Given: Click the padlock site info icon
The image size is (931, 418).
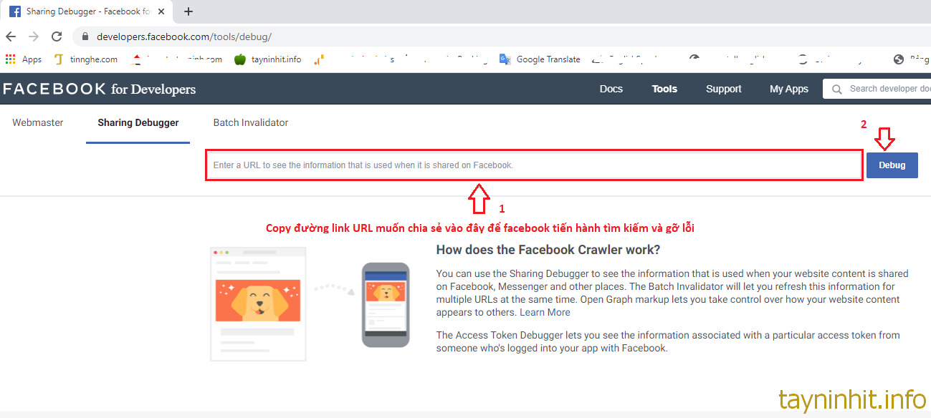Looking at the screenshot, I should click(85, 37).
